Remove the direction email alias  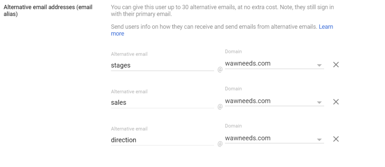pos(336,139)
